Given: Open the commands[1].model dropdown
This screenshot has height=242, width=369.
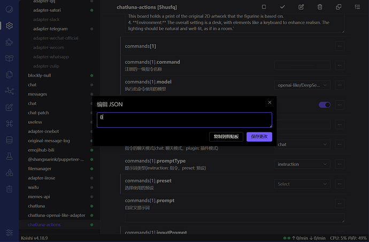Looking at the screenshot, I should (302, 85).
